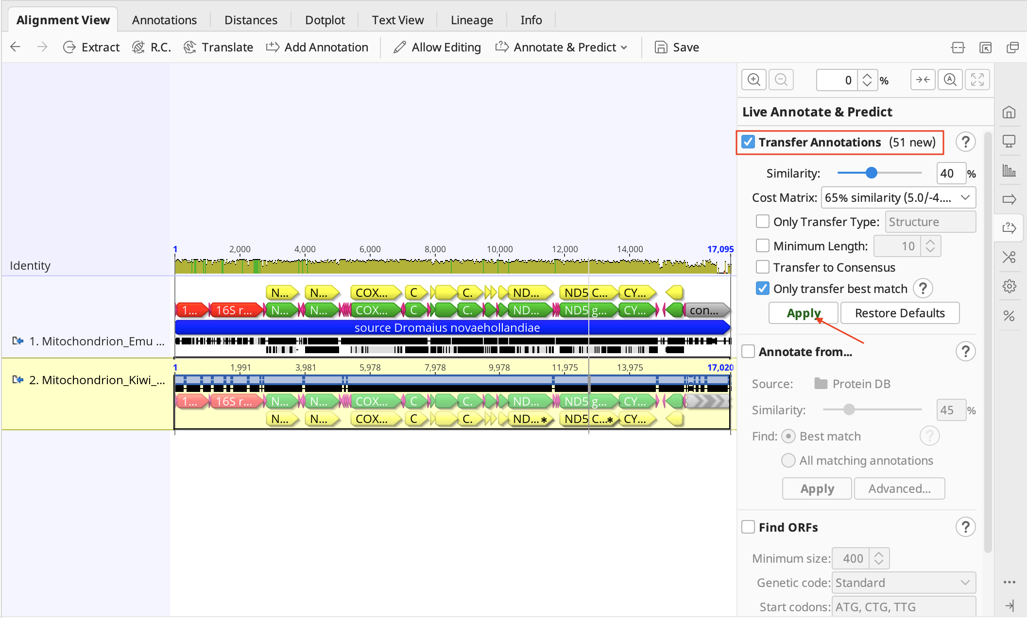Switch to the Dotplot tab

pyautogui.click(x=325, y=20)
